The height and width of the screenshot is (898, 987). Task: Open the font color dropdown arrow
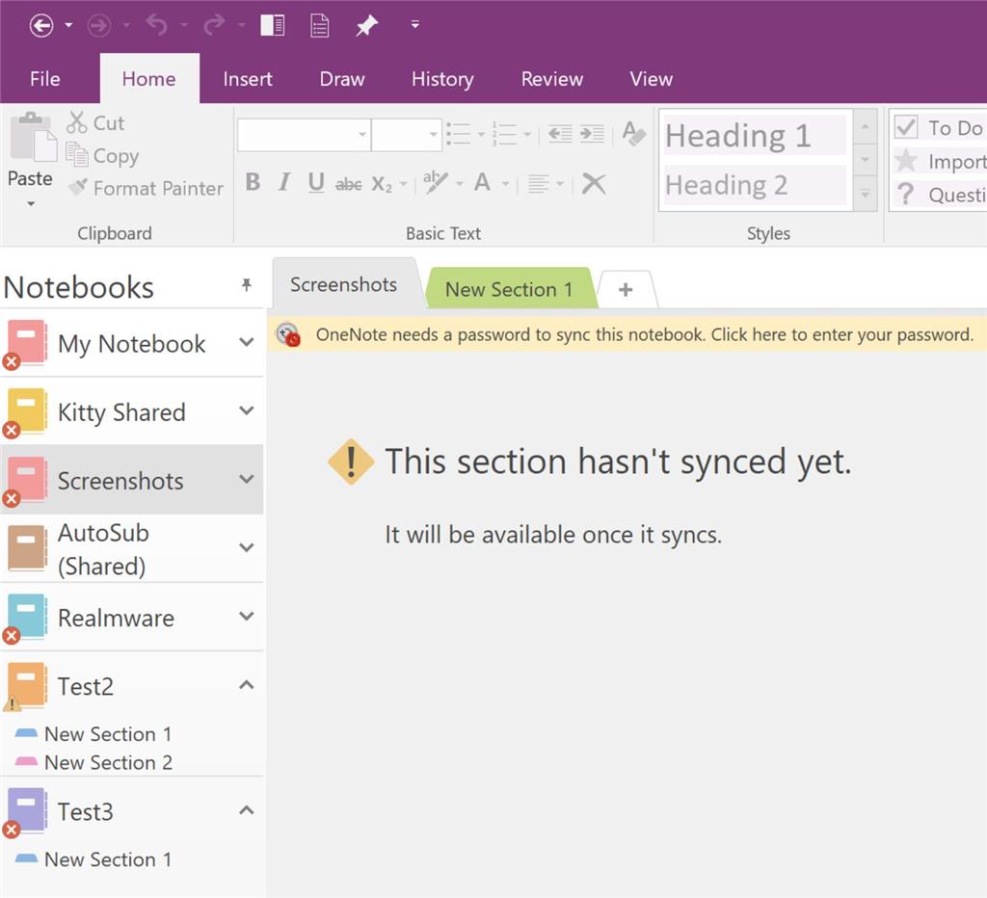(x=506, y=184)
